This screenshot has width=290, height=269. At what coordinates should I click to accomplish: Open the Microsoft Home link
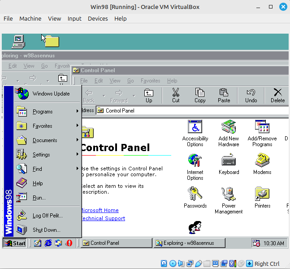pyautogui.click(x=100, y=210)
